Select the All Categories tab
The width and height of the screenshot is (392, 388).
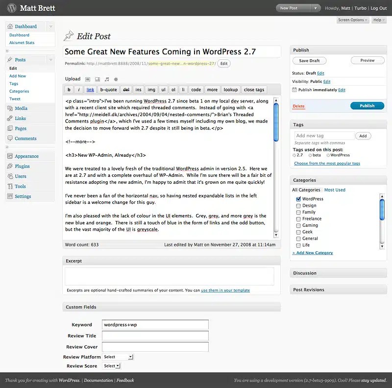[x=306, y=190]
